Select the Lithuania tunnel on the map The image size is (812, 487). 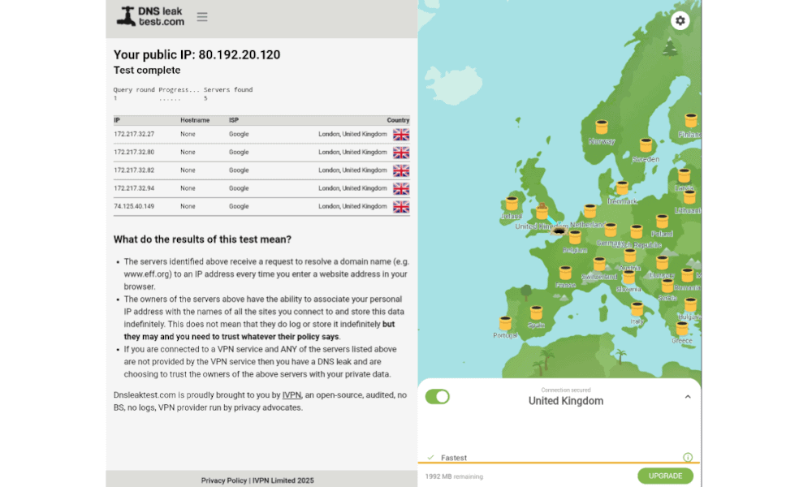[x=689, y=198]
